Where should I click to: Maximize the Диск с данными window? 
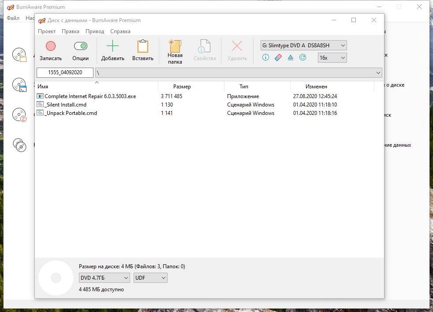(x=354, y=20)
